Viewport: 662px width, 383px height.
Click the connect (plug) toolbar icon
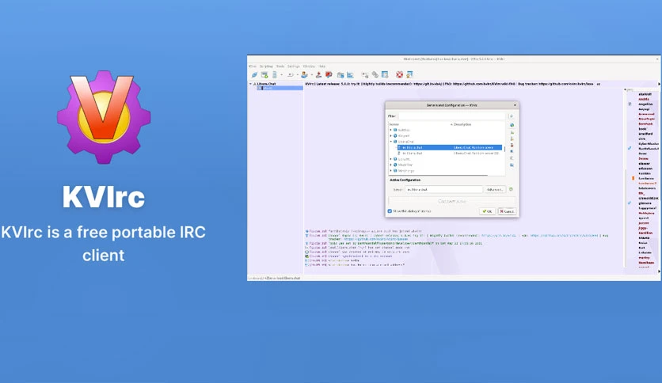coord(254,74)
